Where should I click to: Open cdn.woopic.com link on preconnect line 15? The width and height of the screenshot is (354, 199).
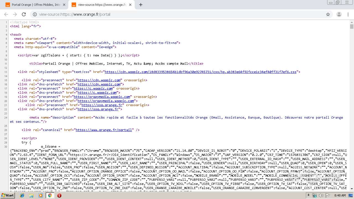(x=99, y=80)
